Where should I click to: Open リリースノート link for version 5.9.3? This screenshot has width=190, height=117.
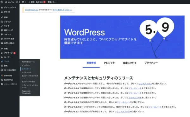click(x=123, y=102)
